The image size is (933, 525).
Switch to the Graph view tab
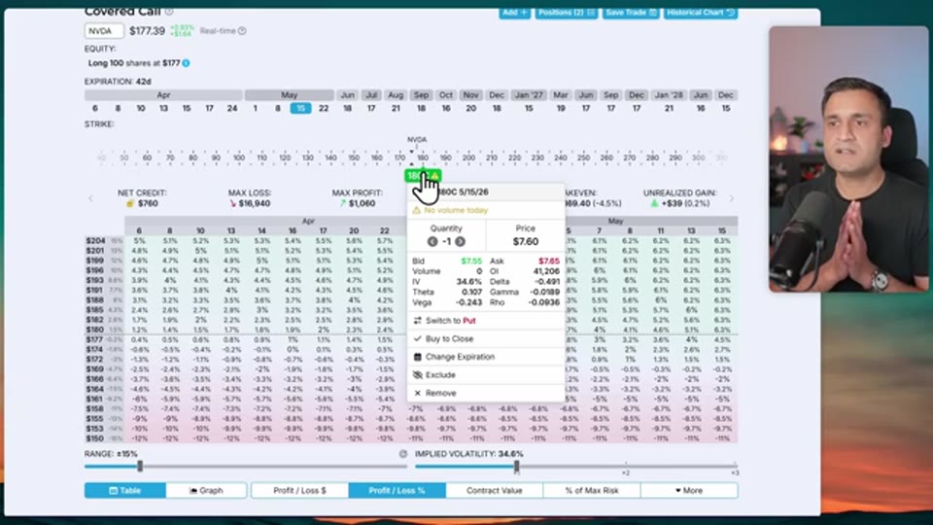(206, 490)
